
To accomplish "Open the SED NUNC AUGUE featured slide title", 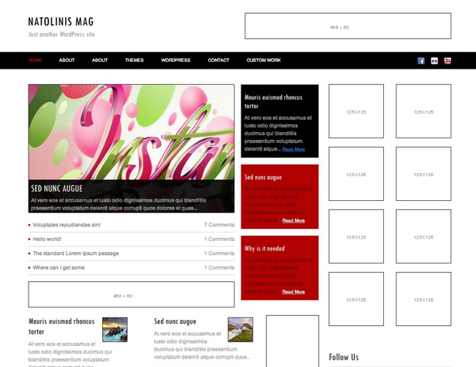I will 57,189.
